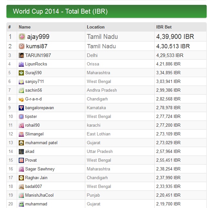
Task: Click the 4,39,900 IBR bet amount
Action: click(175, 37)
